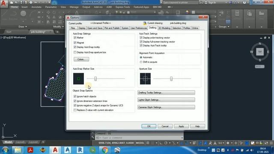Open Adobe Acrobat from the taskbar
This screenshot has height=154, width=274.
[30, 150]
